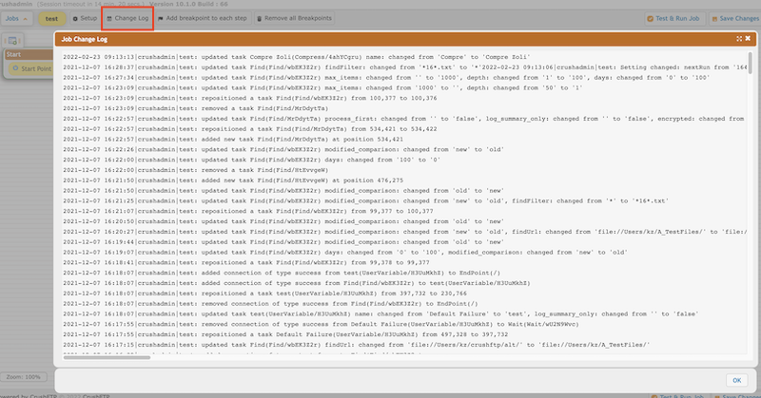This screenshot has width=761, height=398.
Task: Click the horizontal scrollbar in the change log
Action: point(107,358)
